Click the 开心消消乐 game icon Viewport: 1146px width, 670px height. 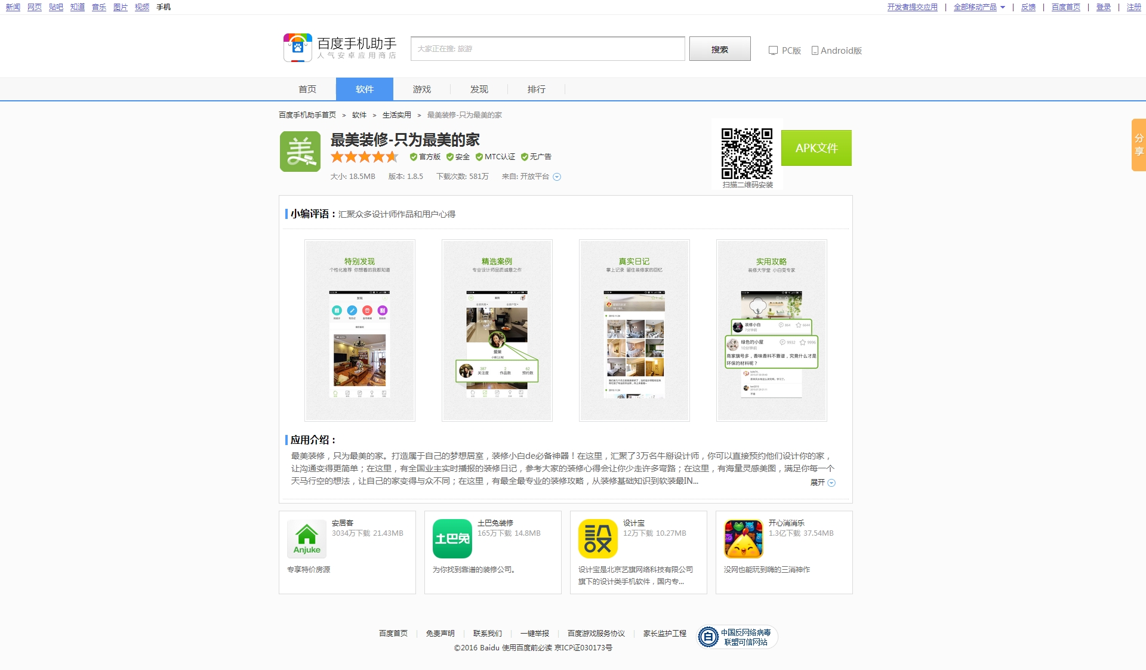point(744,539)
